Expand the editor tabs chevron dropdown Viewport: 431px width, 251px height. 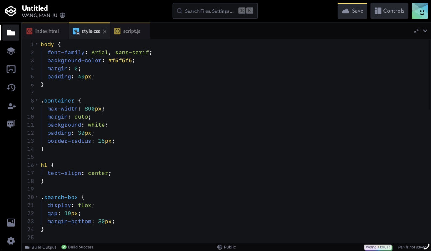tap(425, 31)
